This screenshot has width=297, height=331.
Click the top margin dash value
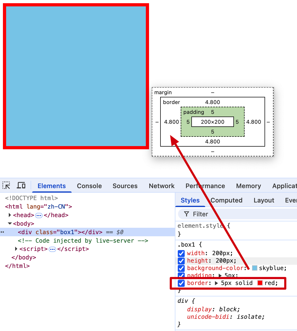click(x=213, y=92)
